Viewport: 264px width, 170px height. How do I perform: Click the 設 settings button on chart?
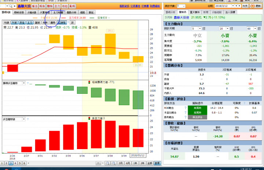[72, 23]
